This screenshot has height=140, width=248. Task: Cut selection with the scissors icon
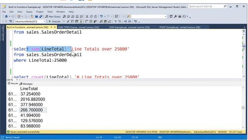tap(87, 16)
